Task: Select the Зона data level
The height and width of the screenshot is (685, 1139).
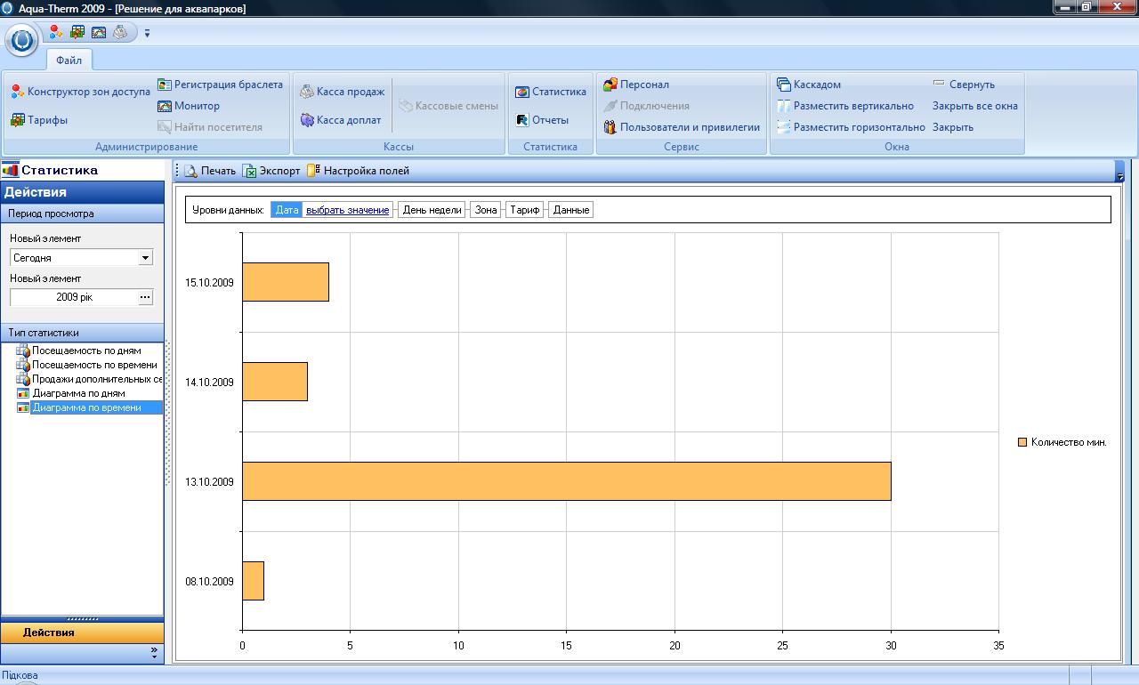Action: (486, 210)
